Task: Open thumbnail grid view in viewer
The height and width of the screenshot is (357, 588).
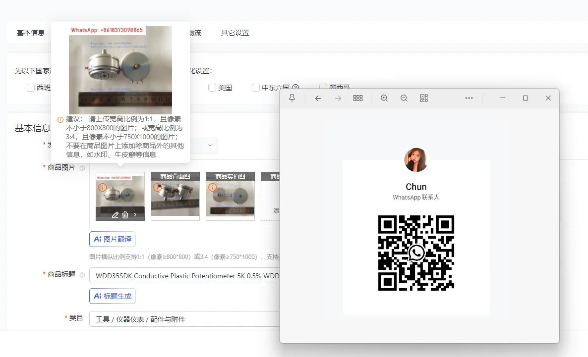Action: (x=357, y=98)
